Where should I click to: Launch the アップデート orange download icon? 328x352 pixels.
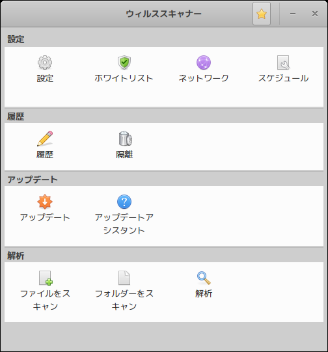[x=45, y=202]
